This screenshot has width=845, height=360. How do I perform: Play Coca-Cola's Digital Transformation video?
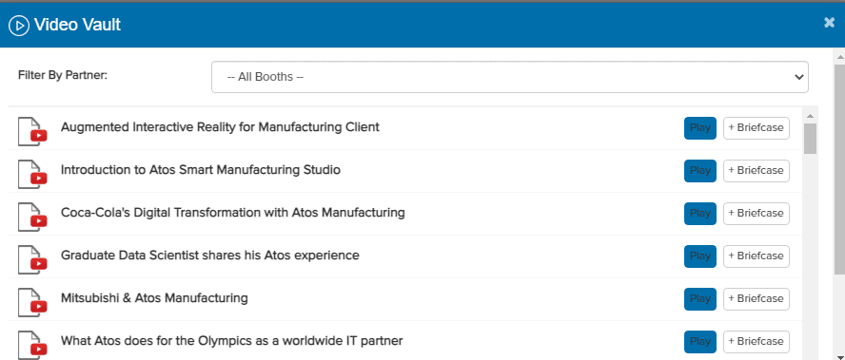click(x=700, y=214)
